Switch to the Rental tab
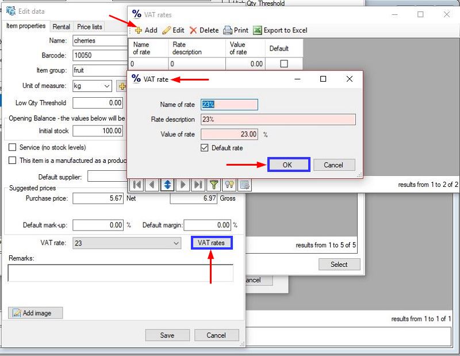The height and width of the screenshot is (356, 460). click(x=61, y=26)
